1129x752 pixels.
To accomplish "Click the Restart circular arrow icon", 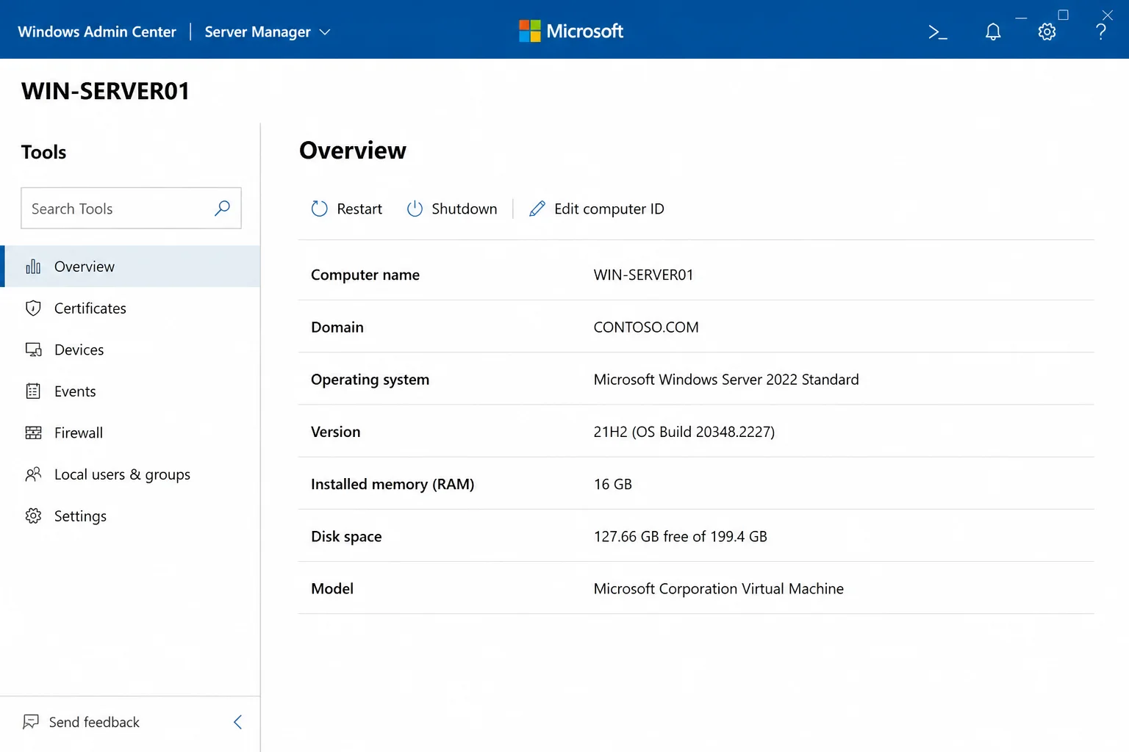I will tap(319, 209).
